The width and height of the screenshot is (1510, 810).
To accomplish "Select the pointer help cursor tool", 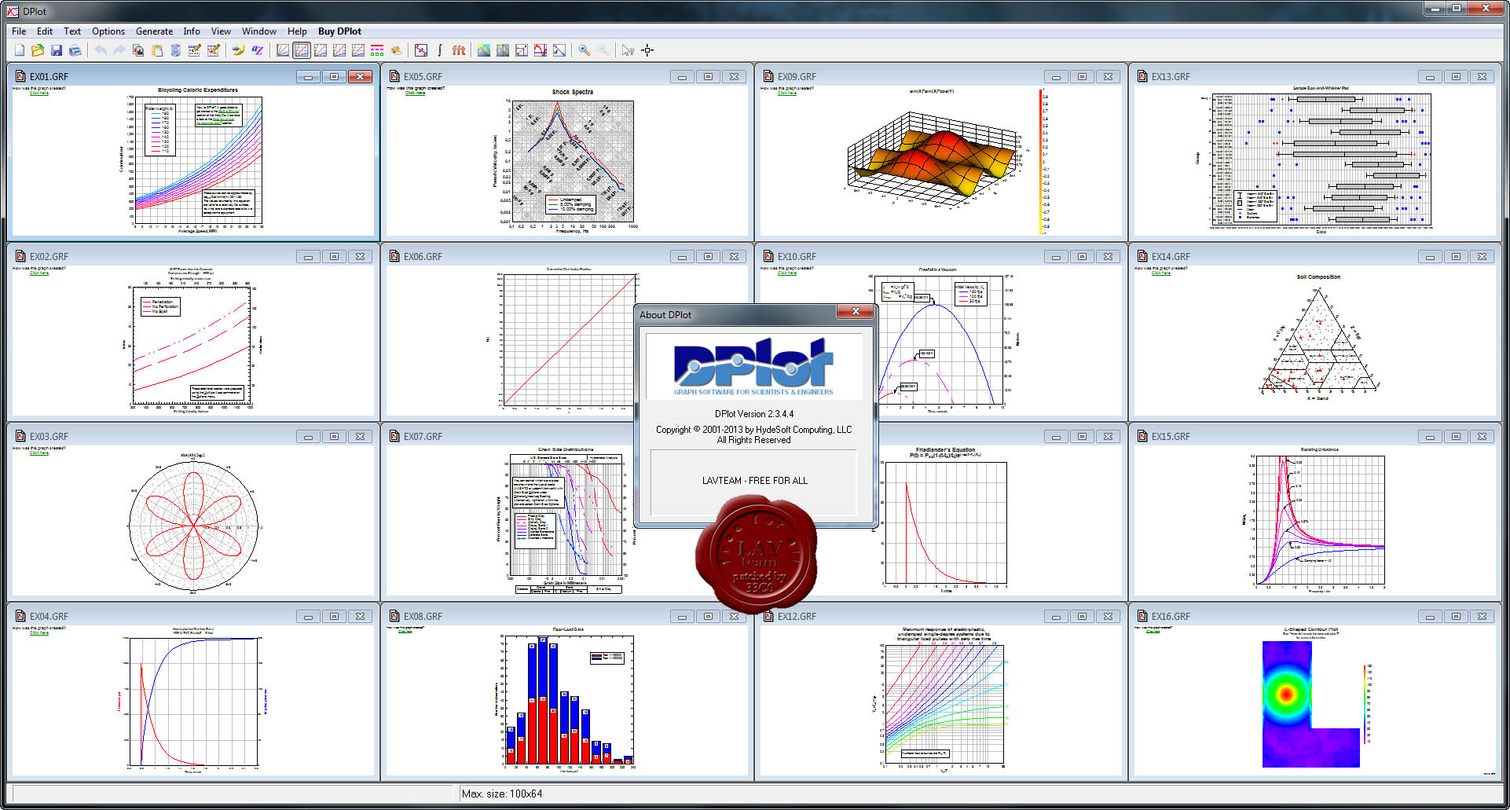I will [628, 50].
